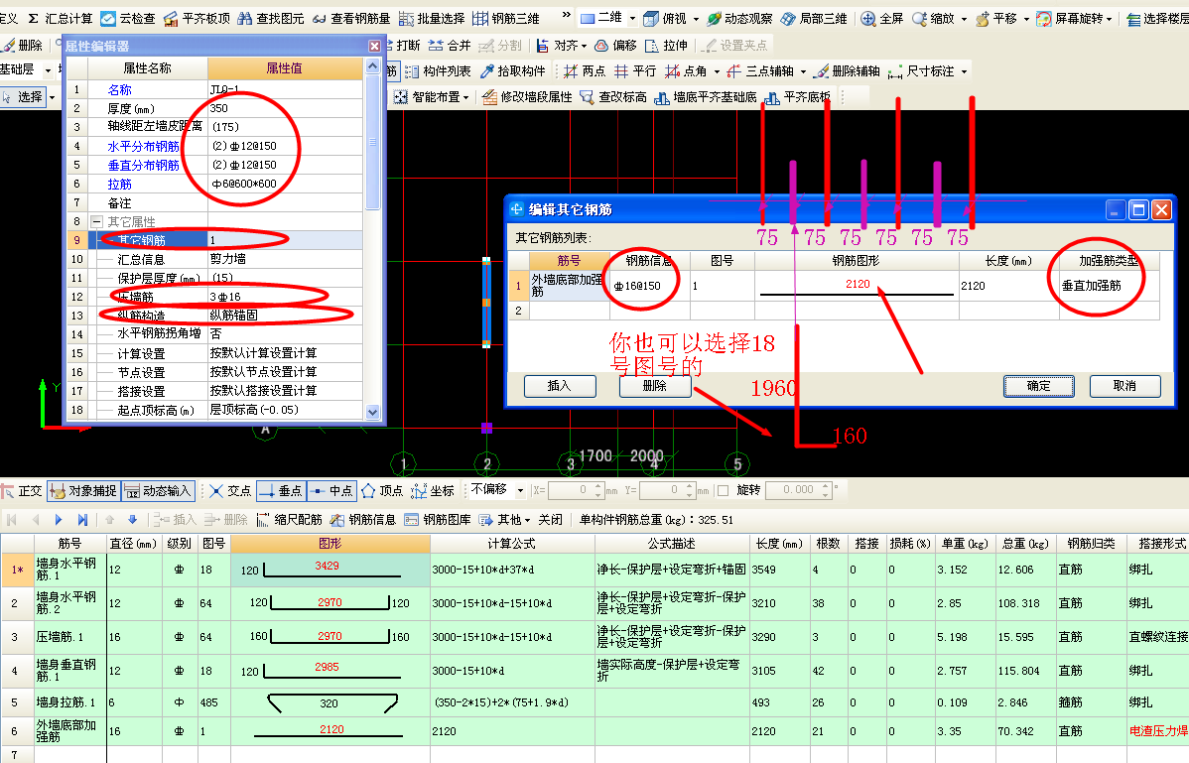Open 局部三维 partial 3D view
Image resolution: width=1189 pixels, height=763 pixels.
[x=814, y=18]
